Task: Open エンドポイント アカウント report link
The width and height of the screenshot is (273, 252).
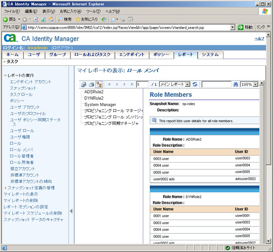Action: pyautogui.click(x=31, y=82)
